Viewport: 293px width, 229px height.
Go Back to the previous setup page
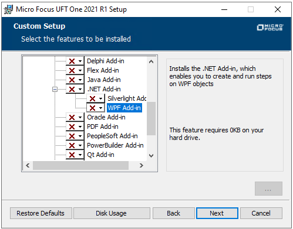[173, 213]
